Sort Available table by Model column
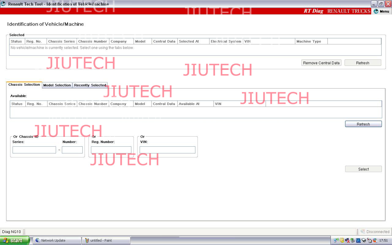This screenshot has width=392, height=245. (142, 104)
